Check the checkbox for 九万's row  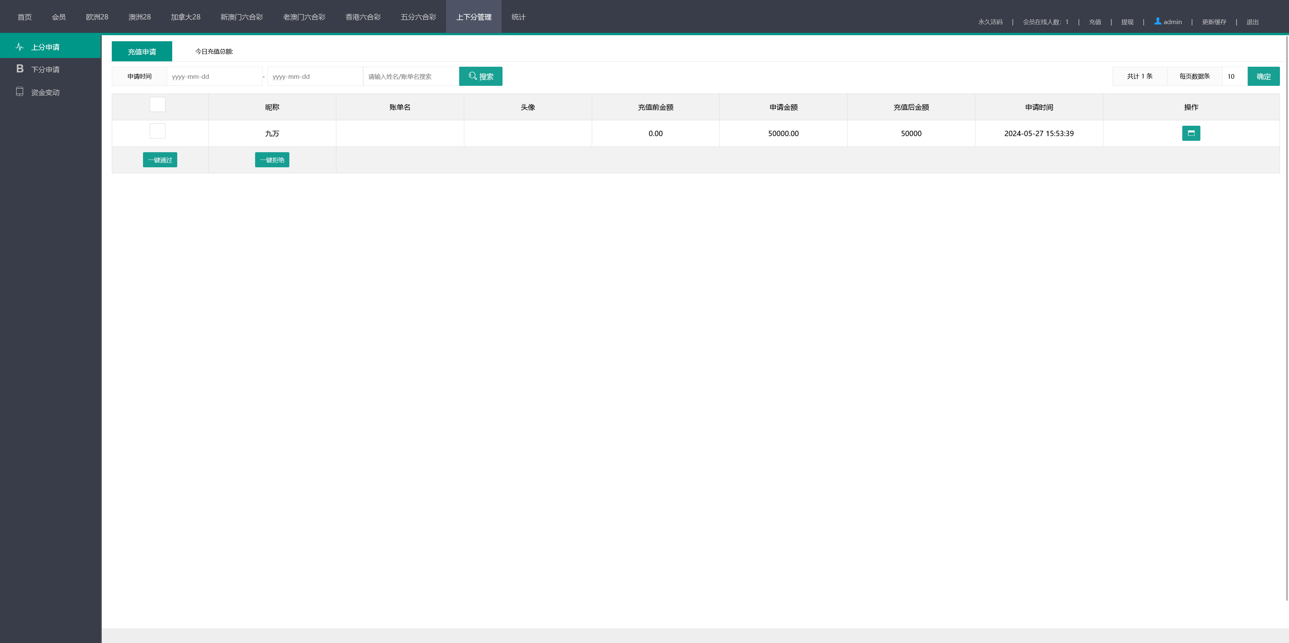(158, 131)
